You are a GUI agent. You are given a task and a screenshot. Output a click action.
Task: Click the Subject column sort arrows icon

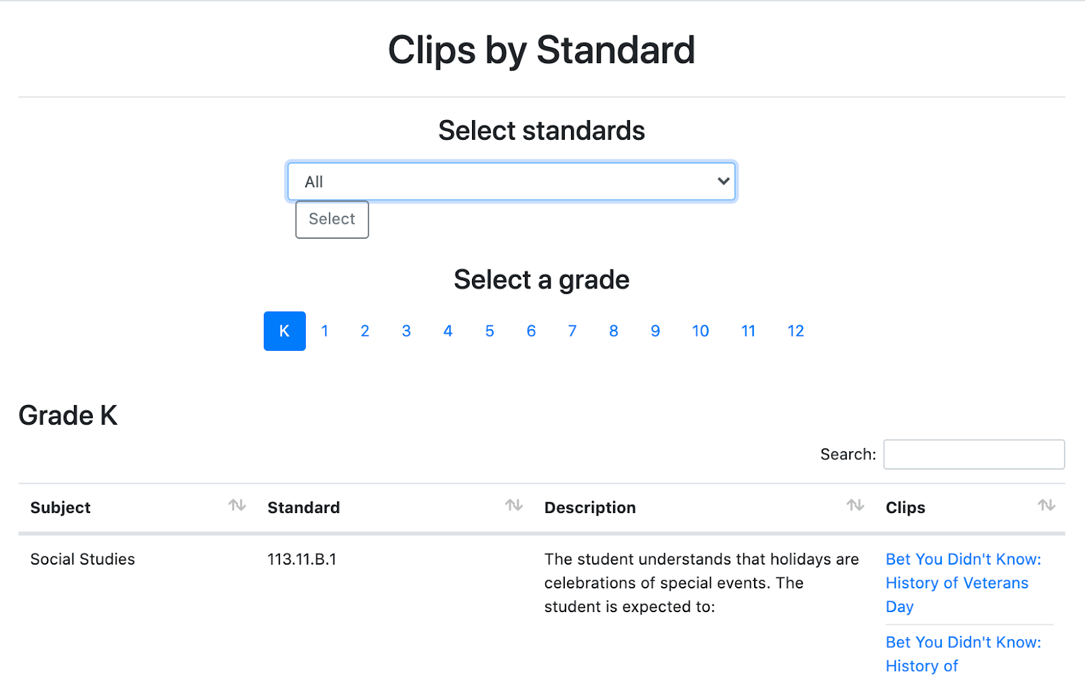237,506
